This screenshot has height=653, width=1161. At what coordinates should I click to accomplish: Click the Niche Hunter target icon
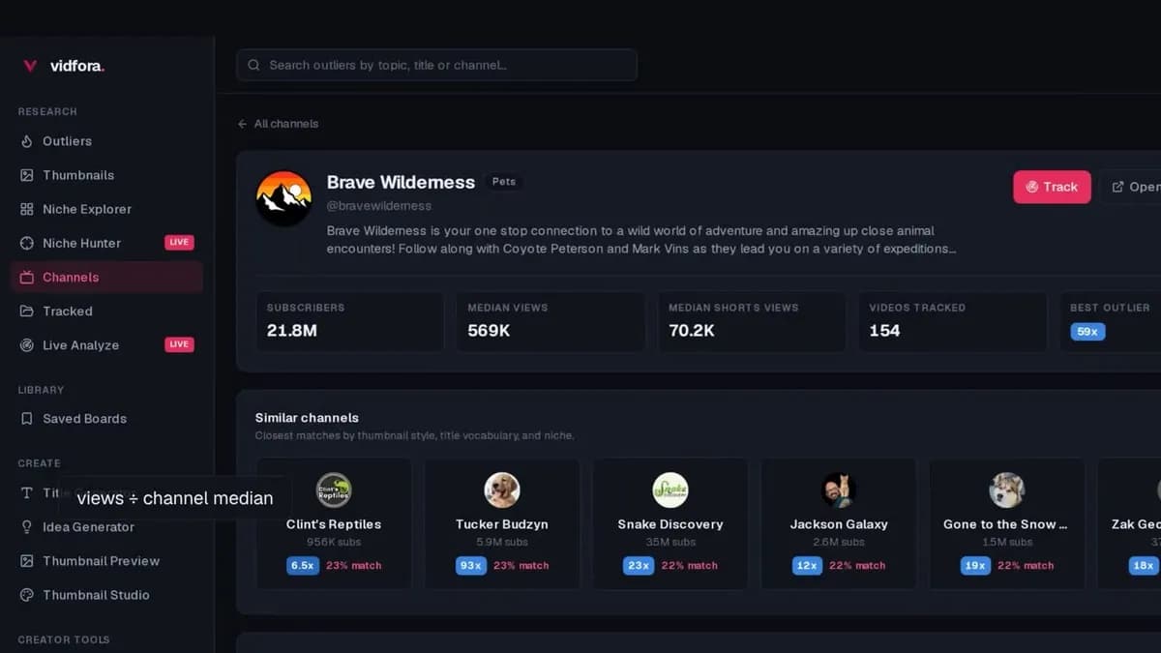(27, 243)
